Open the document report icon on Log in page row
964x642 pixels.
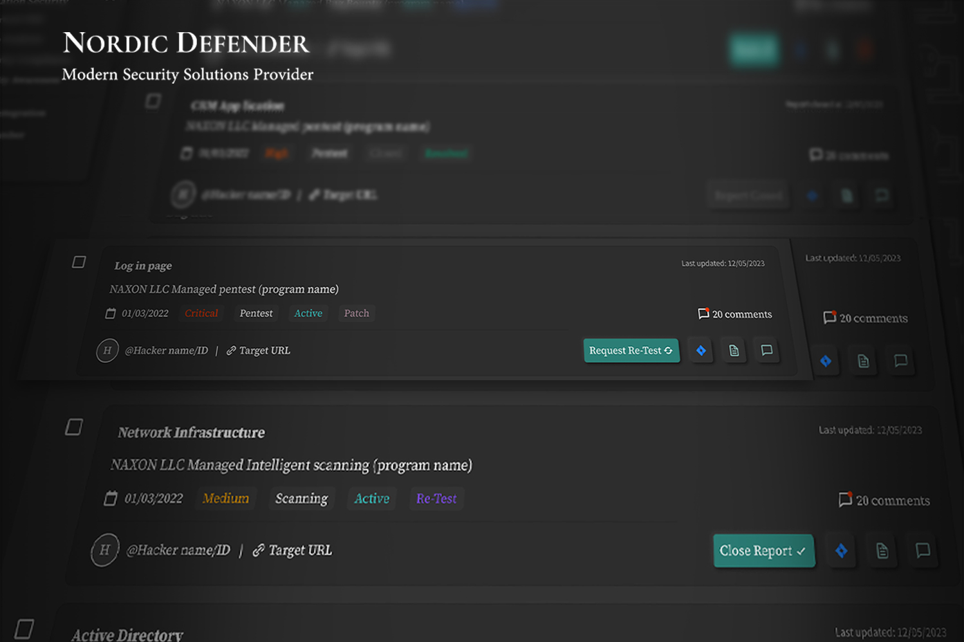click(x=734, y=351)
